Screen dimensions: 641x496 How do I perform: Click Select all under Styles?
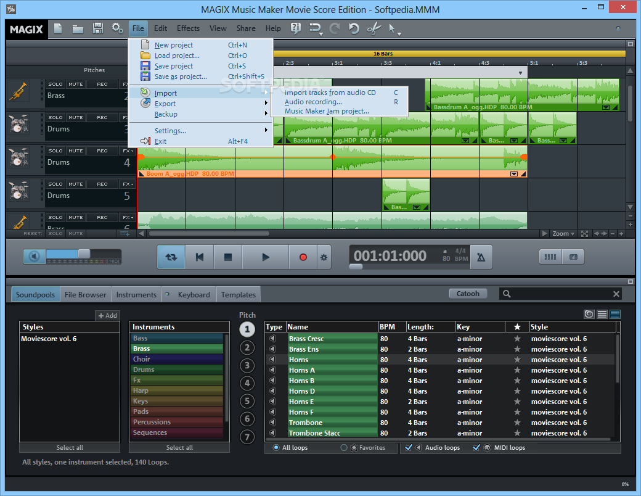click(70, 448)
